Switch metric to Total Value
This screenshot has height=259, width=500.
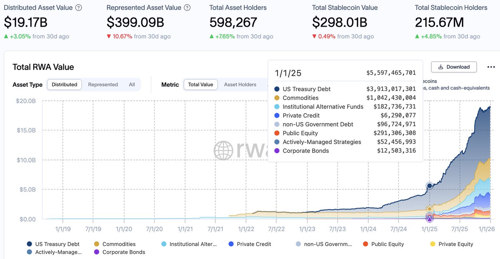point(200,85)
